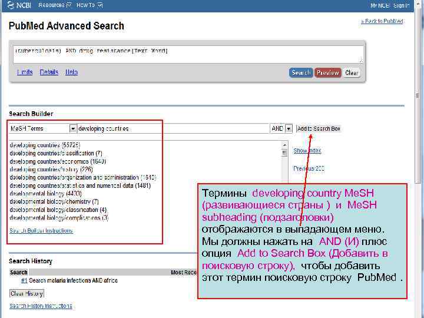Select 'developmental biology (4433)' entry

point(45,194)
